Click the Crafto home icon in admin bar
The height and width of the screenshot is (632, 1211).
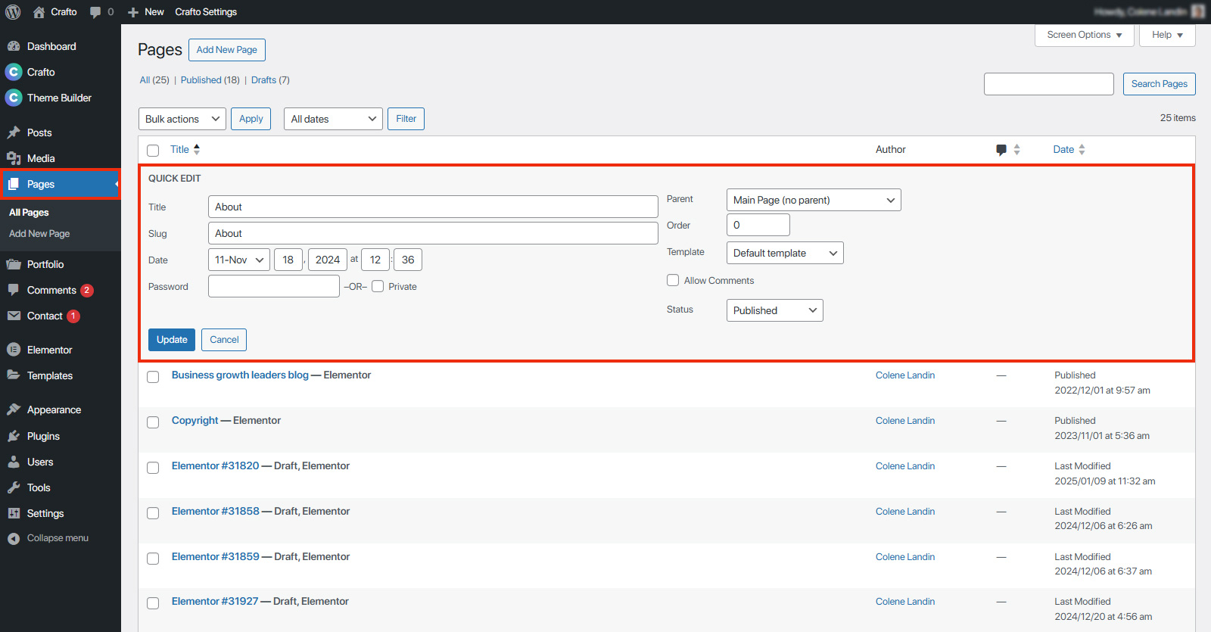pyautogui.click(x=39, y=12)
